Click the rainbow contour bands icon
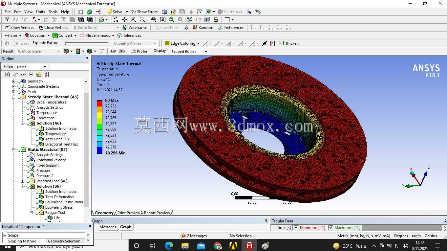Screen dimensions: 447x251 point(78,51)
